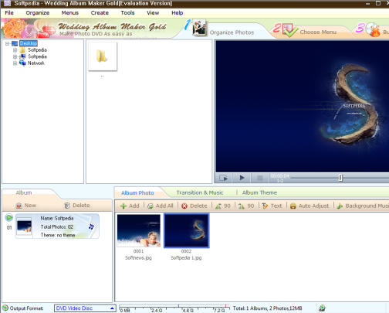Select the Softpedia album entry

pos(57,226)
